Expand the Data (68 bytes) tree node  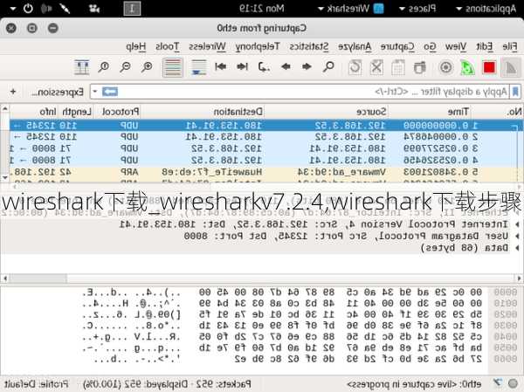coord(517,248)
